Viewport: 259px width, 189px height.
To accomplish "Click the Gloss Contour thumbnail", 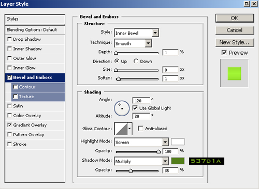I will click(x=121, y=129).
